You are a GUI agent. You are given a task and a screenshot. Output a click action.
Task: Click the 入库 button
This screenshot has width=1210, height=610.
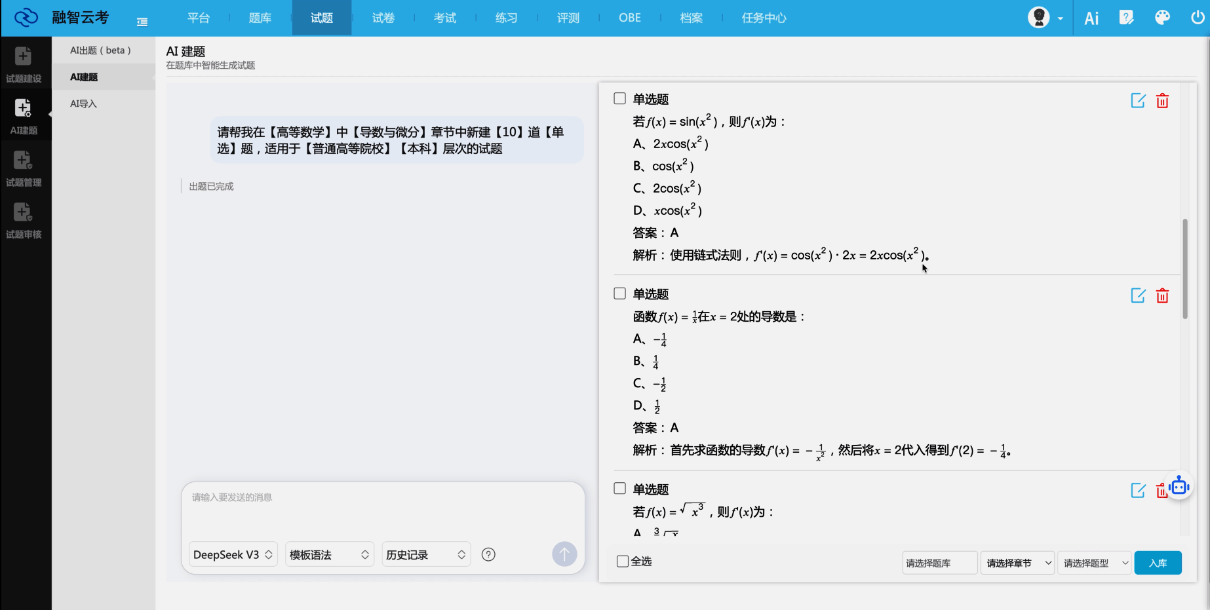pyautogui.click(x=1158, y=563)
